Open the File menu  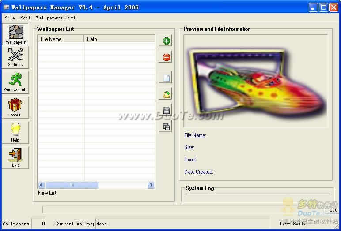[10, 18]
